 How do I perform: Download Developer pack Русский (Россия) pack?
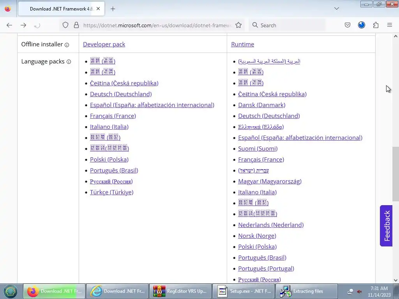[111, 181]
